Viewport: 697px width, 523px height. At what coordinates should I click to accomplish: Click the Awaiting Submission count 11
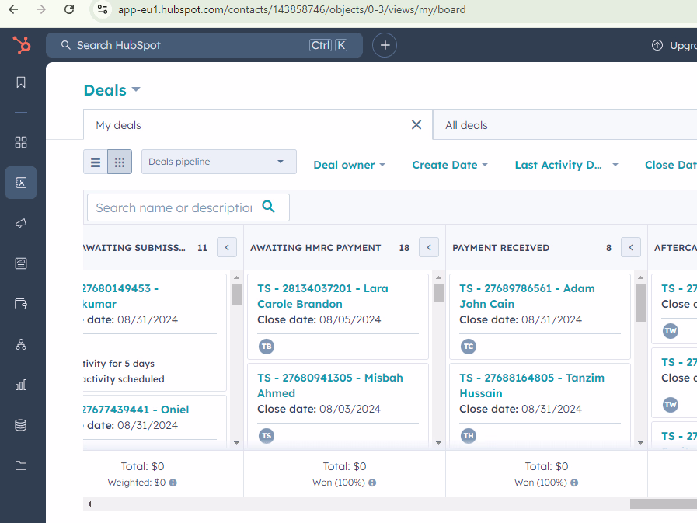[202, 248]
